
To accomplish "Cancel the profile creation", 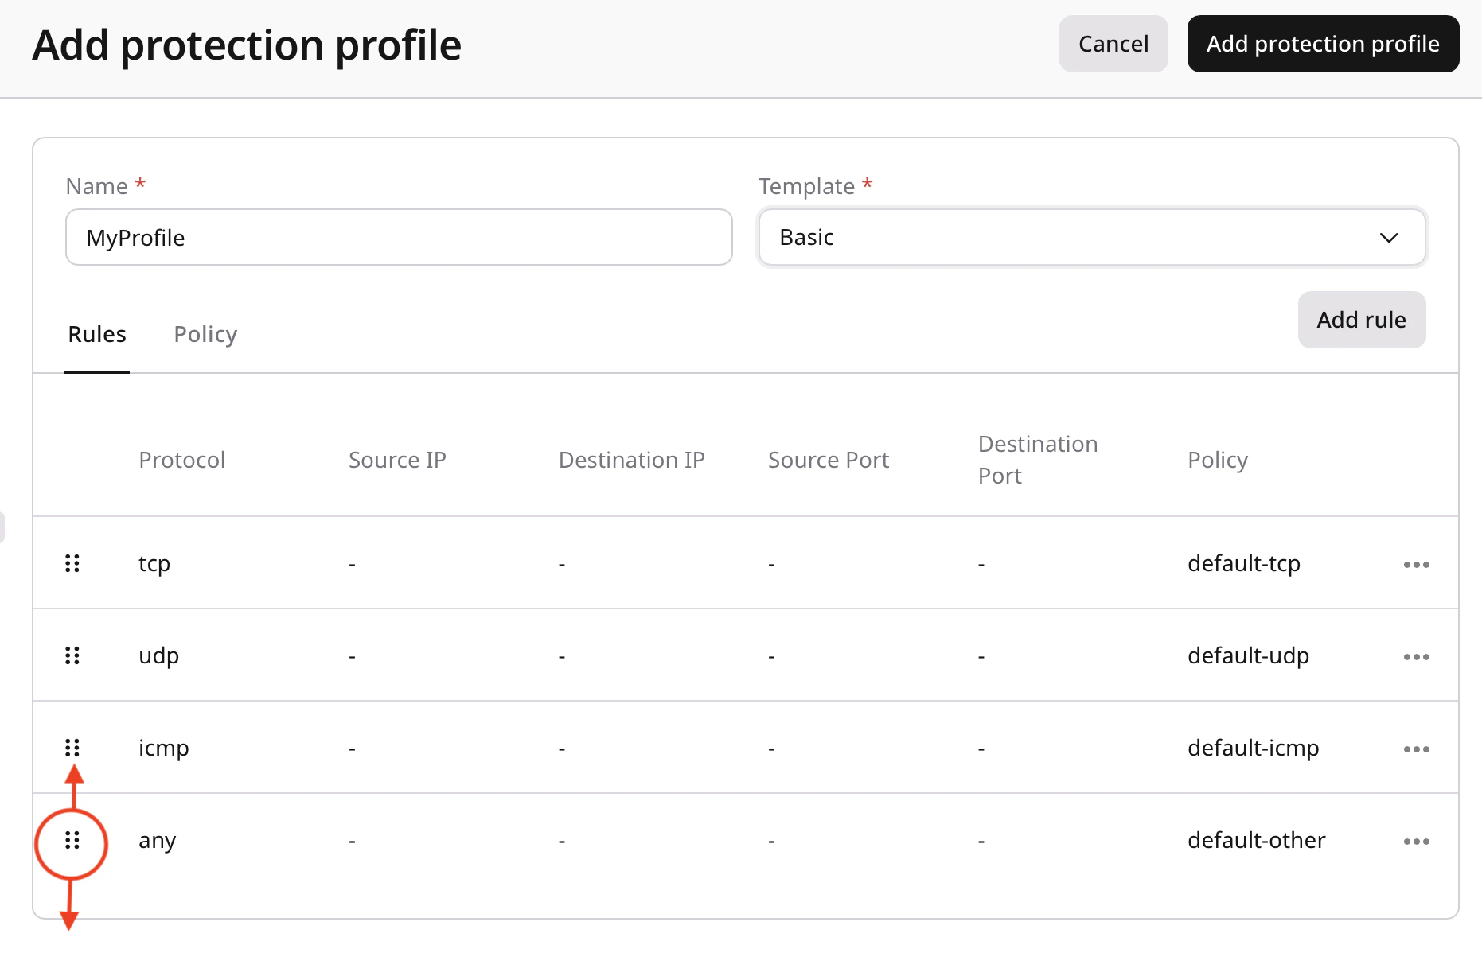I will (1113, 44).
